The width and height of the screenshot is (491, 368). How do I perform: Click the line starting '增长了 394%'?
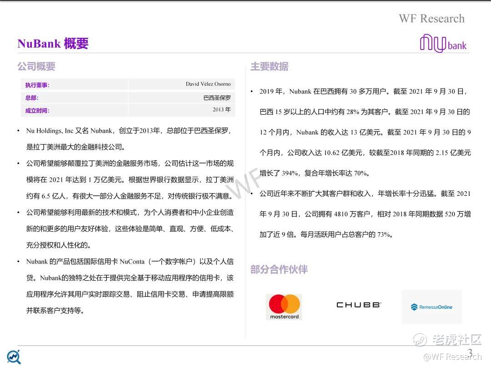315,173
